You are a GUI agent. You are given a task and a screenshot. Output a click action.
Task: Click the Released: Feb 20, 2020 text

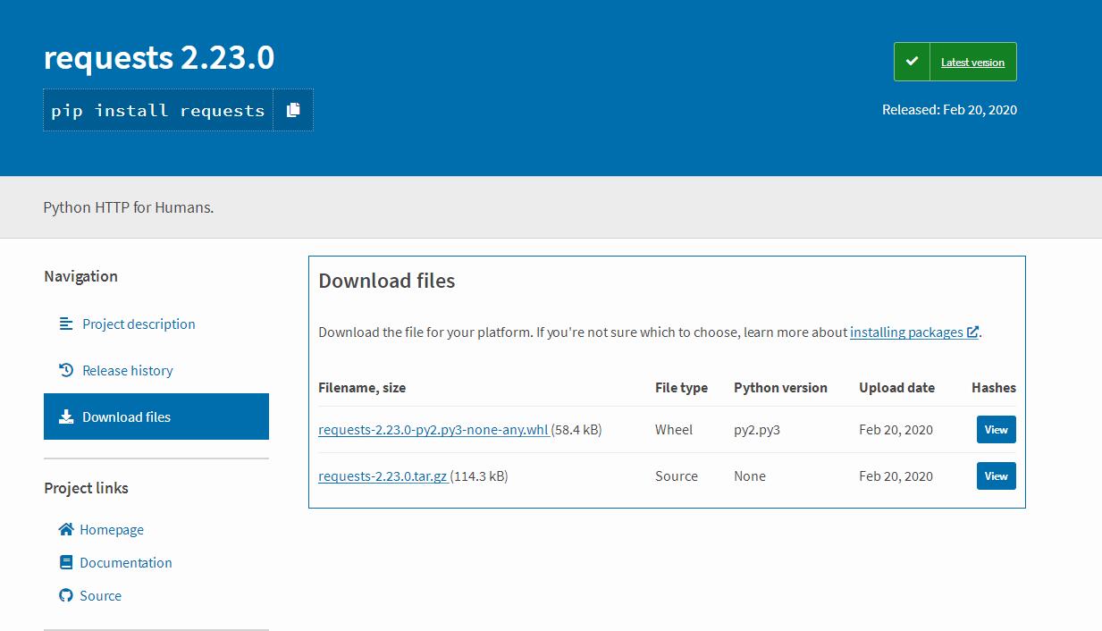pyautogui.click(x=949, y=110)
